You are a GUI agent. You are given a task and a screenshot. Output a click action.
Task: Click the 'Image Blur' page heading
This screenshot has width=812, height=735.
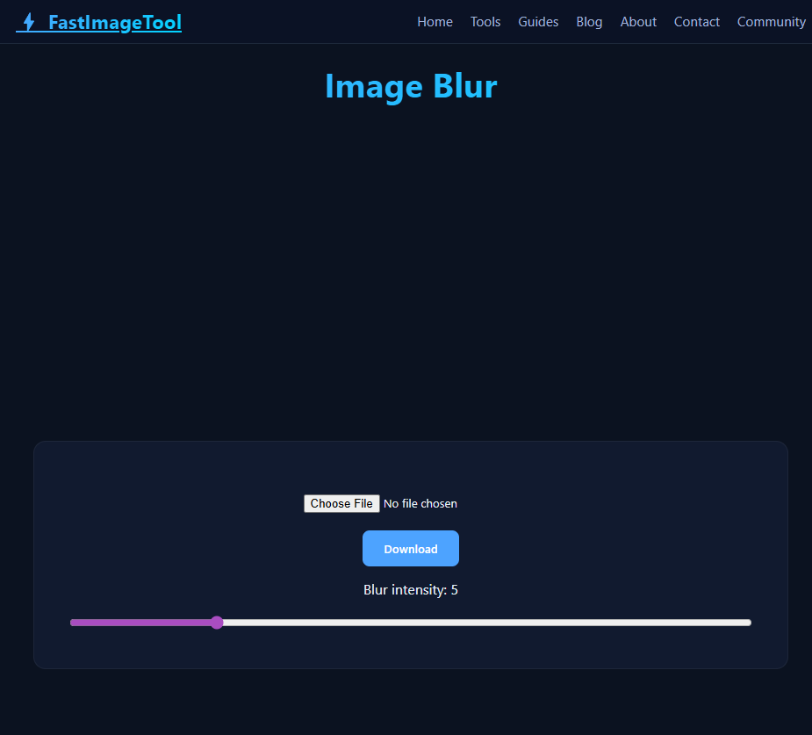[x=410, y=86]
